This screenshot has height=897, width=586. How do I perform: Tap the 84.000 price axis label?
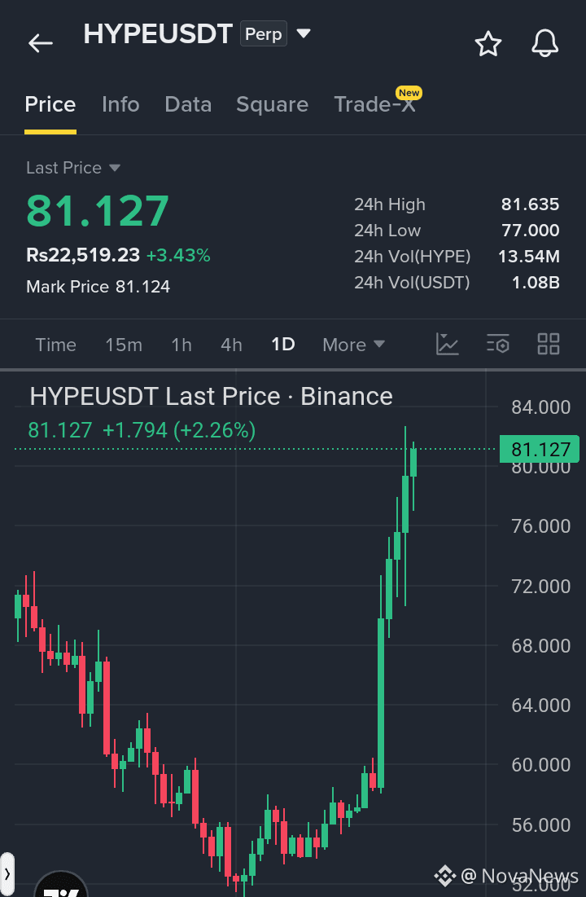click(x=541, y=407)
